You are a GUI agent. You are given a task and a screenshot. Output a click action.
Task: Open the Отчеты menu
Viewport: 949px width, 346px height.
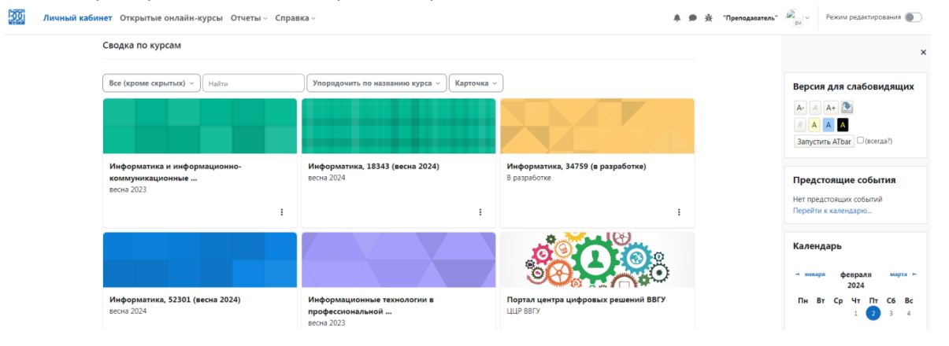coord(248,18)
